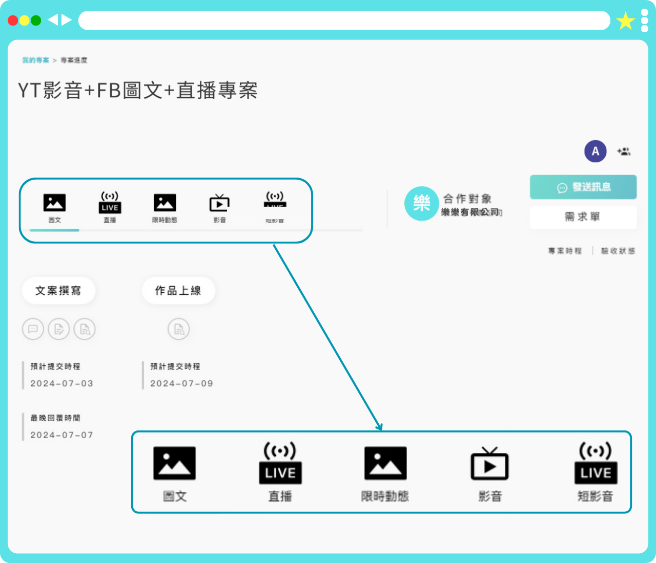Click the green window dot
This screenshot has height=563, width=656.
[36, 20]
